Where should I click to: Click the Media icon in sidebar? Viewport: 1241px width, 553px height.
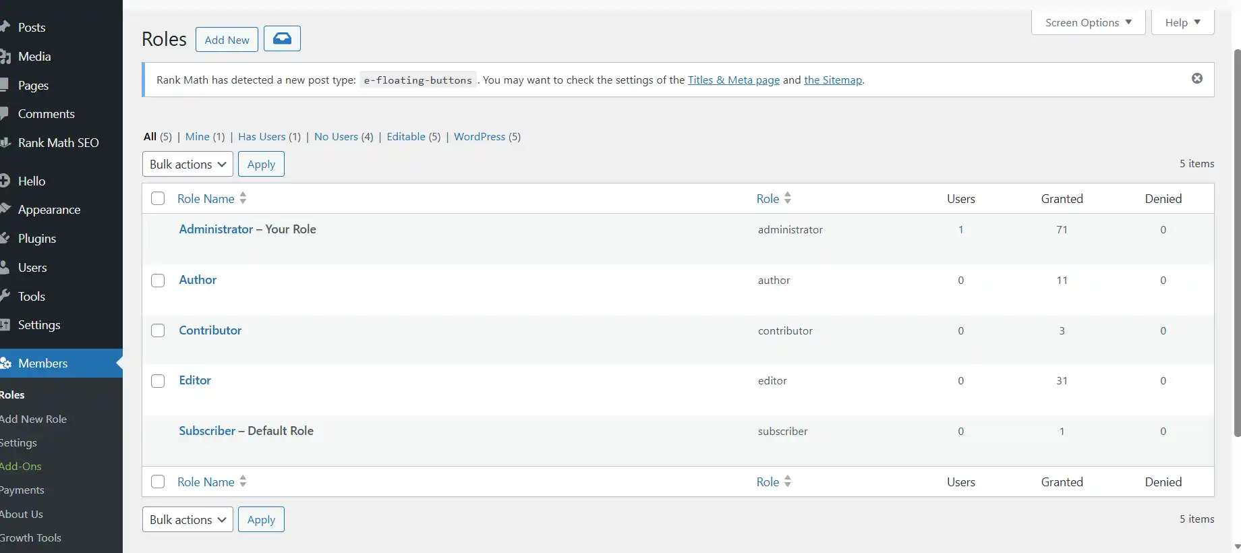pos(5,57)
